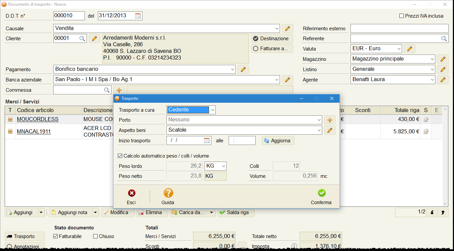Click the Inizio trasporto time field

242,141
